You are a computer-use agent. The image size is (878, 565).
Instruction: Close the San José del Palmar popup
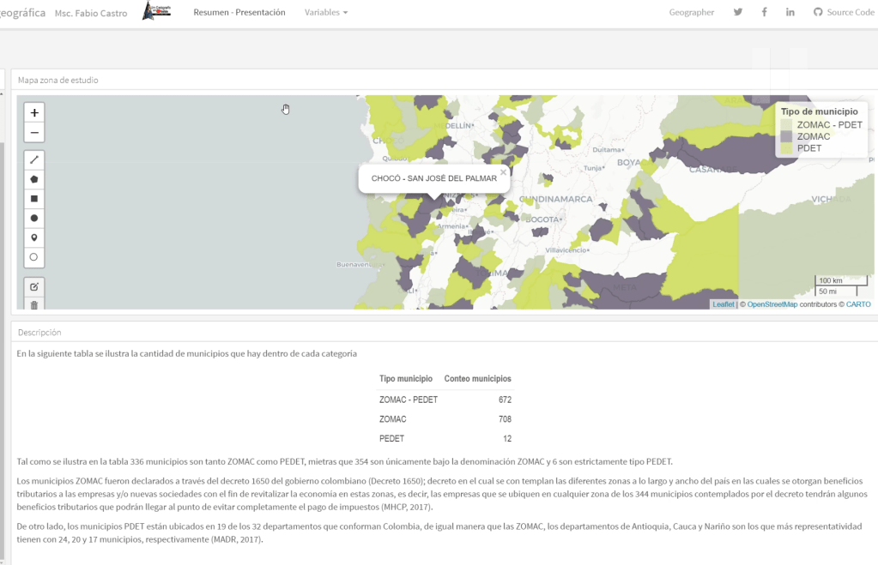[503, 172]
